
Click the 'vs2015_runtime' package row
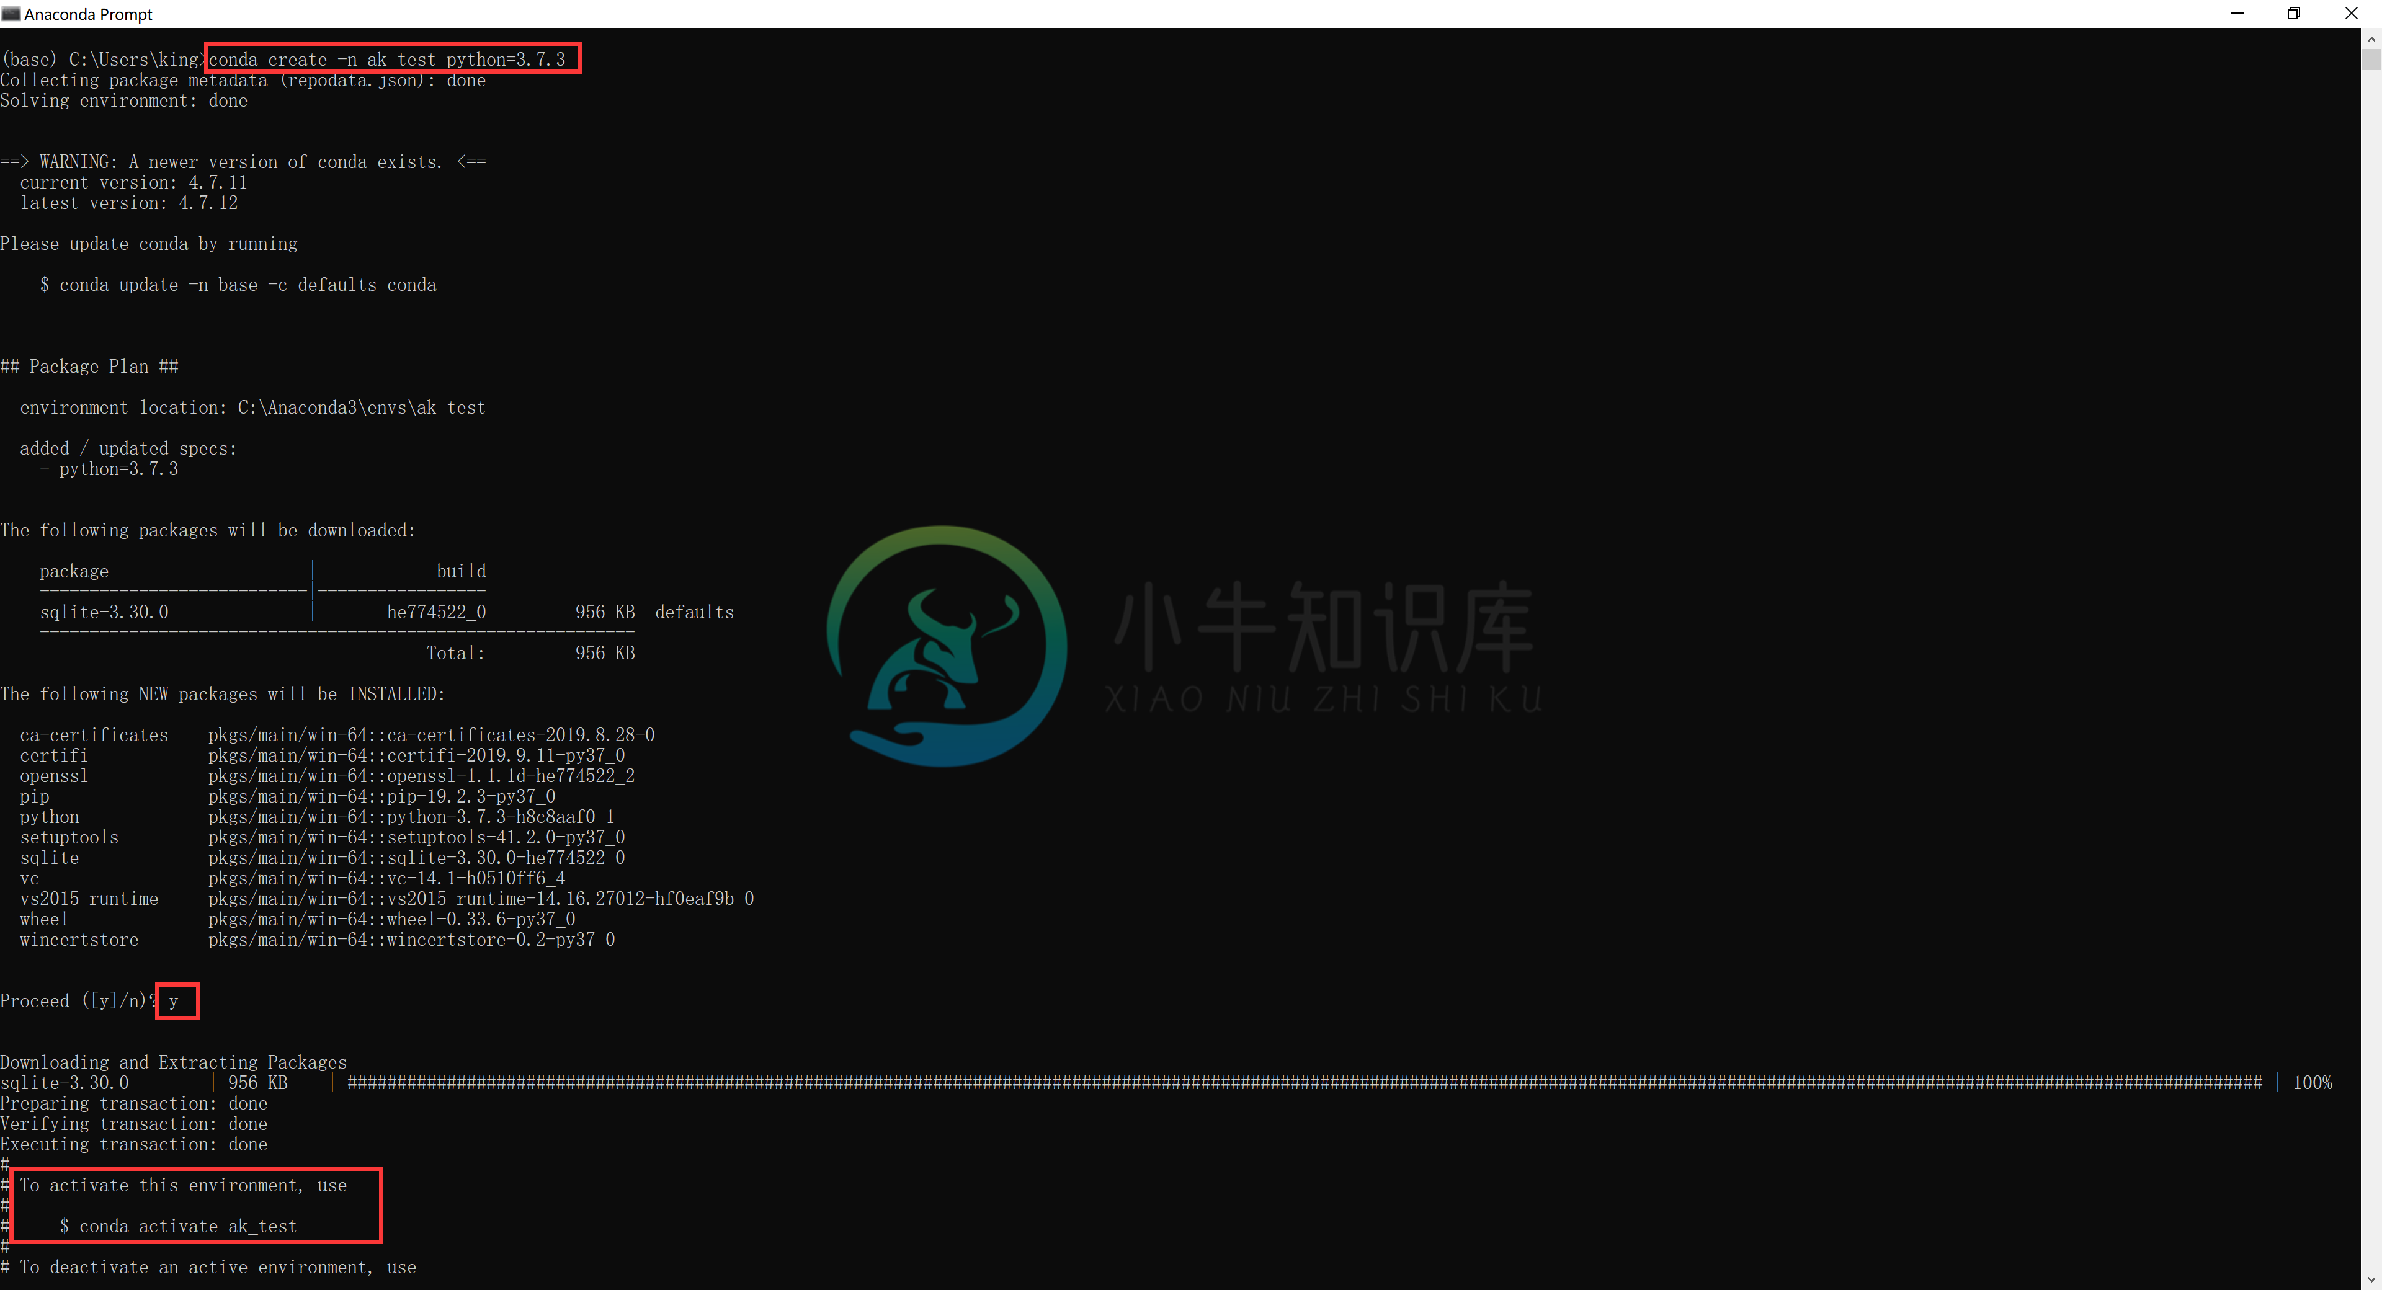388,899
